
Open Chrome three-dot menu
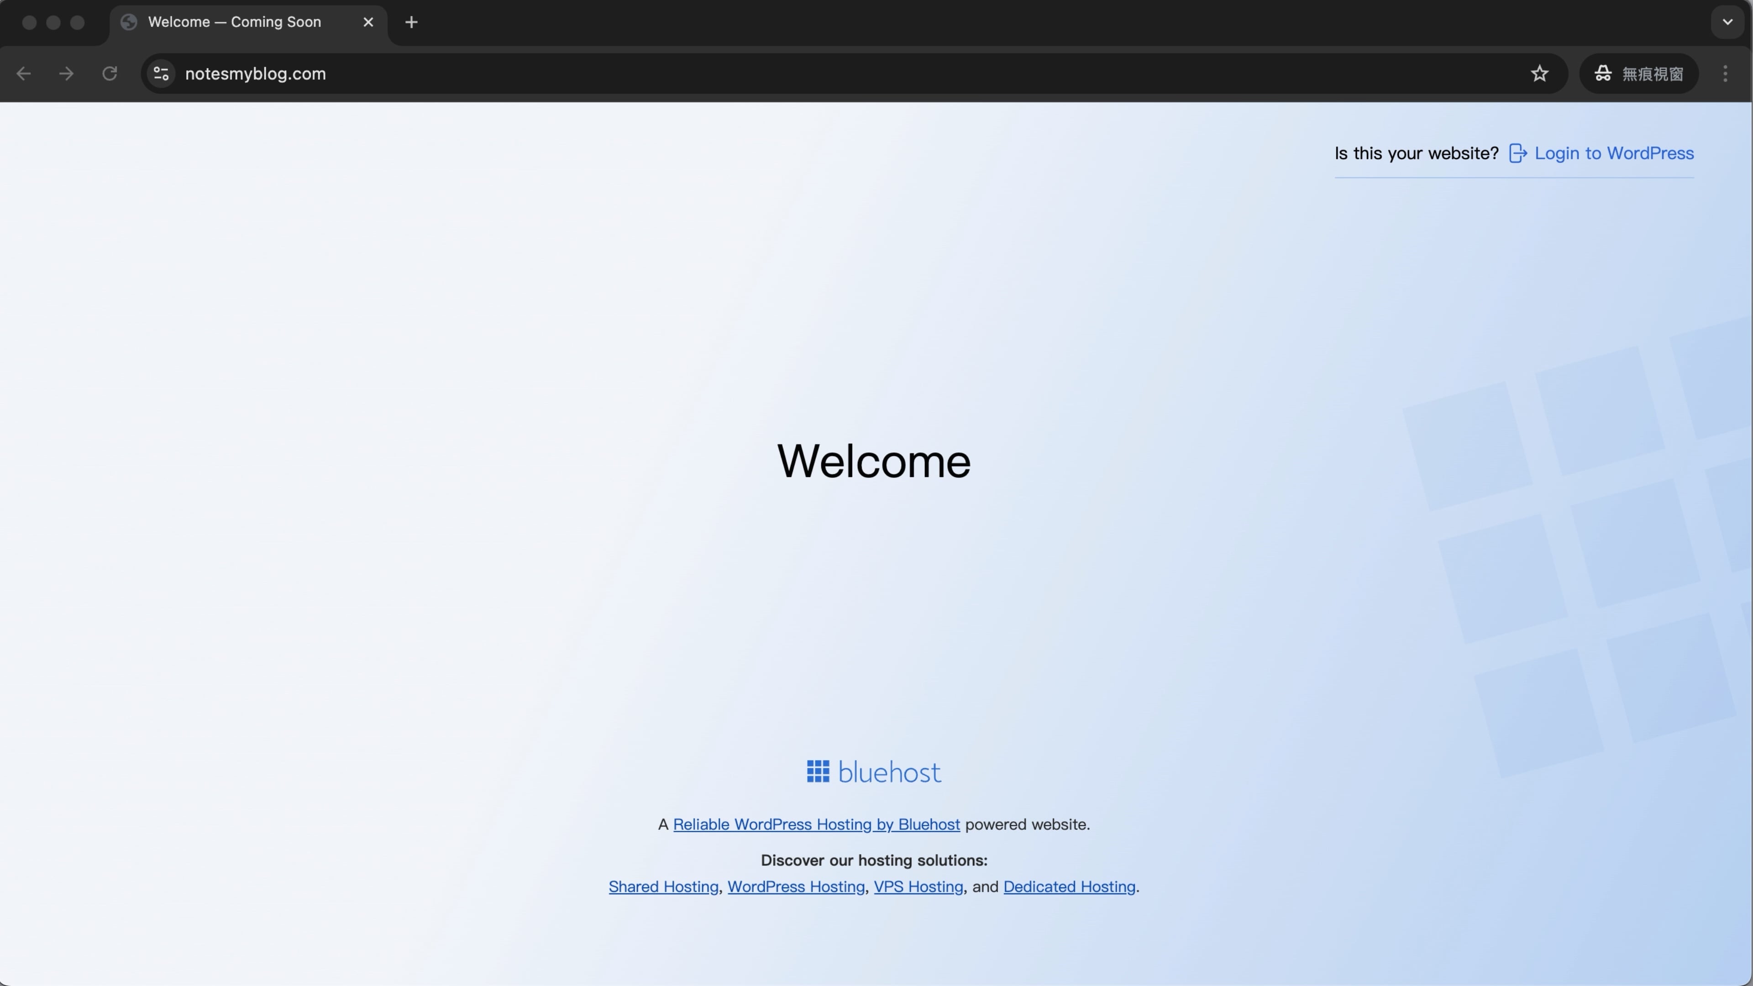(1725, 73)
